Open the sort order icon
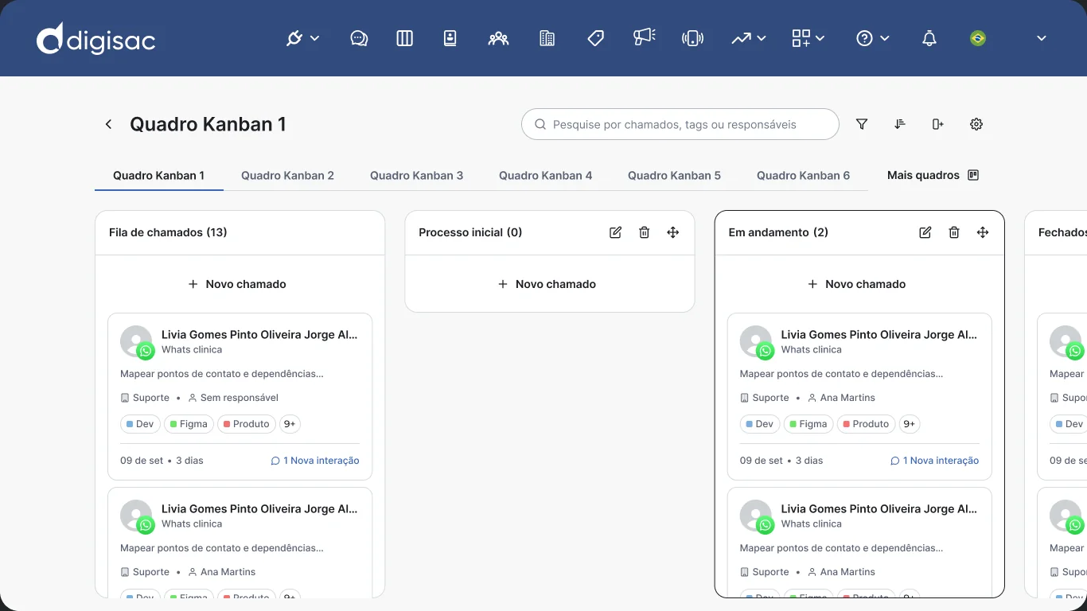This screenshot has width=1087, height=611. (x=900, y=124)
